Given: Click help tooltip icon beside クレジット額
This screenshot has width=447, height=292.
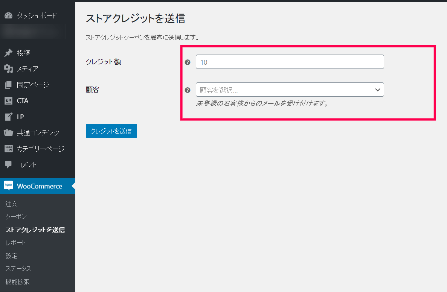Looking at the screenshot, I should (x=188, y=62).
